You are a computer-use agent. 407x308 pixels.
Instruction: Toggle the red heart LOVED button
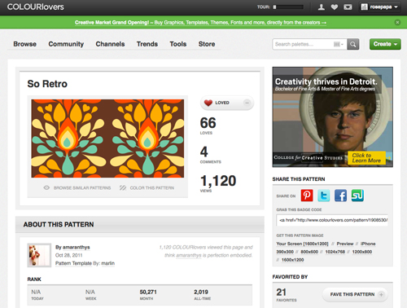[x=227, y=103]
